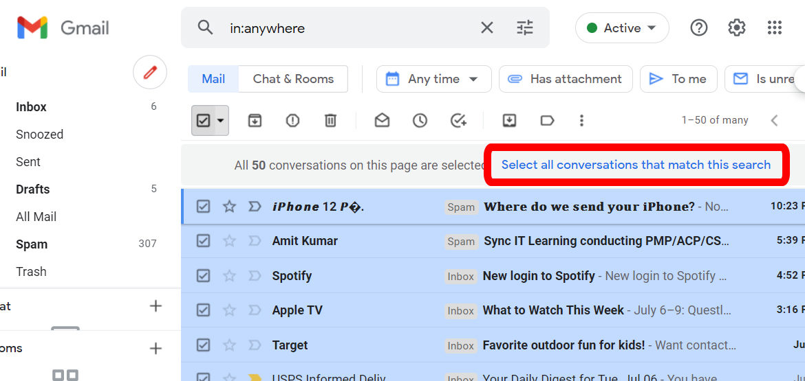Apply the Is unread filter chip

pyautogui.click(x=764, y=79)
